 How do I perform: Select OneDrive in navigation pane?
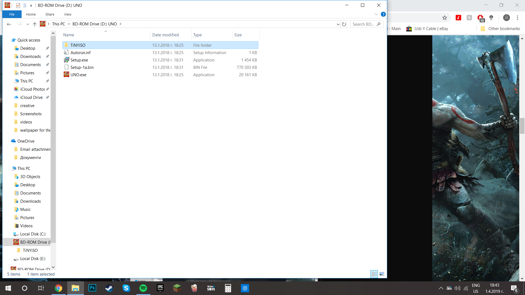[x=26, y=141]
